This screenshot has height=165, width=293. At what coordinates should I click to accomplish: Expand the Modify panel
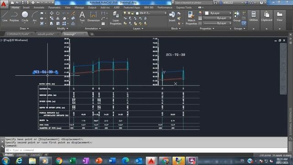(62, 28)
